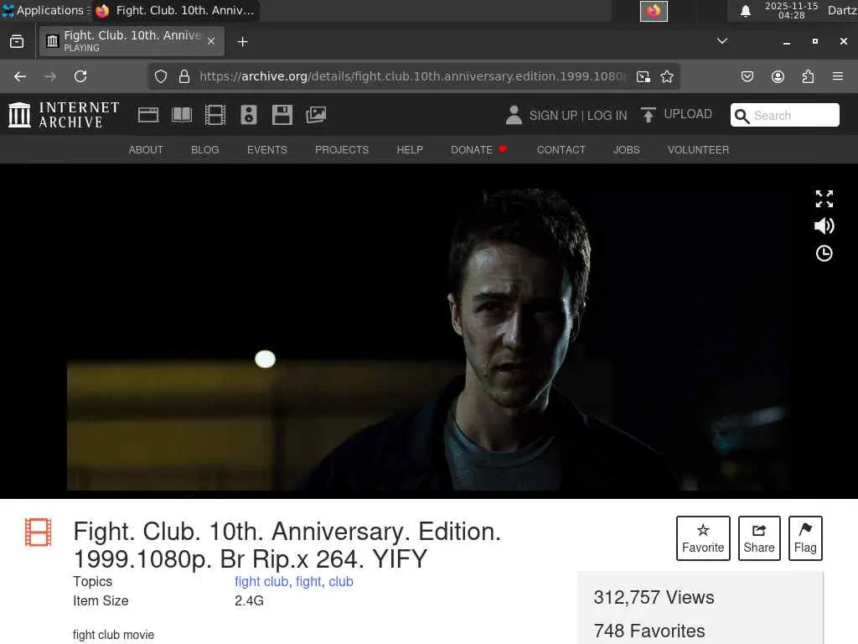This screenshot has height=644, width=858.
Task: Click the search magnifier icon
Action: pos(742,116)
